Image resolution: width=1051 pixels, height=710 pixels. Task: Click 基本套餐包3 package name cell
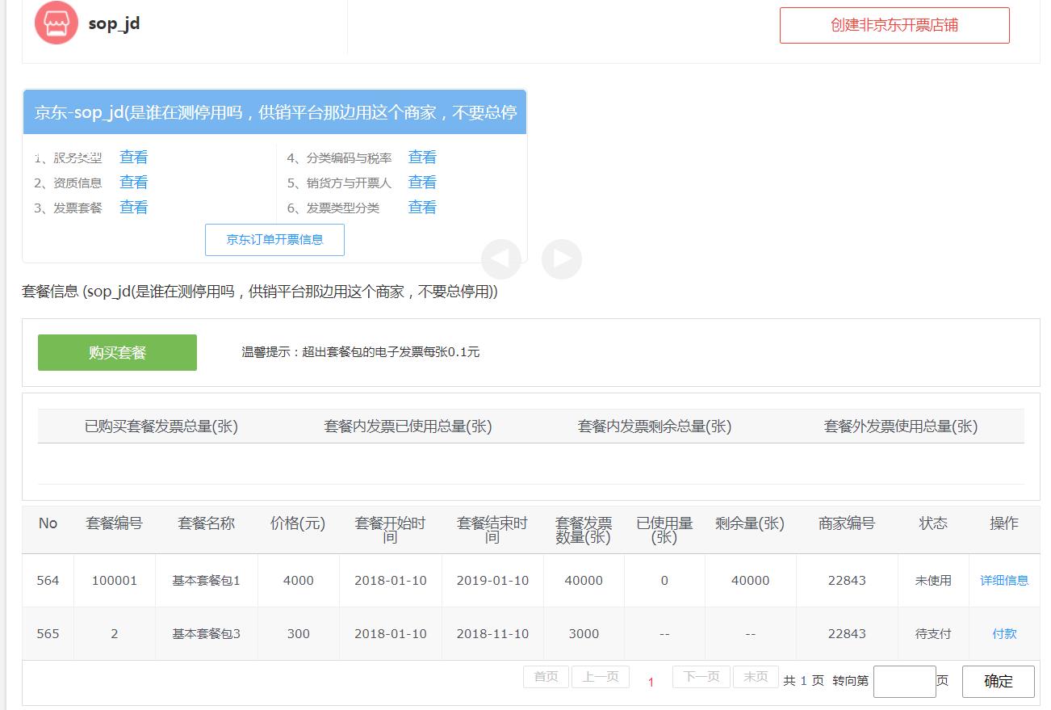[x=207, y=633]
